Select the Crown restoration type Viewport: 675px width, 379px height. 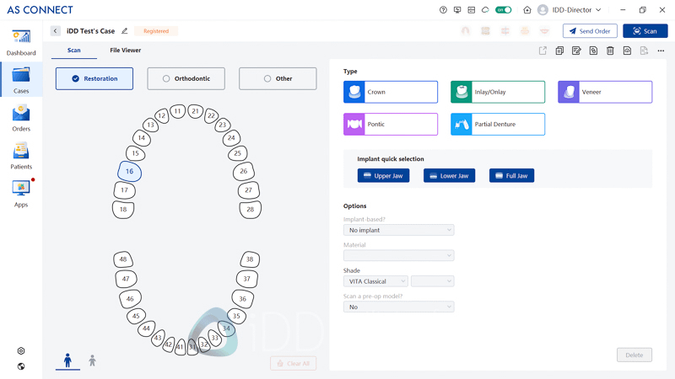coord(391,92)
